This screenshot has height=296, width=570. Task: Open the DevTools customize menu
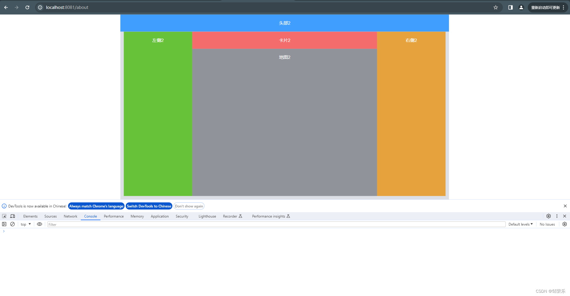(x=557, y=216)
